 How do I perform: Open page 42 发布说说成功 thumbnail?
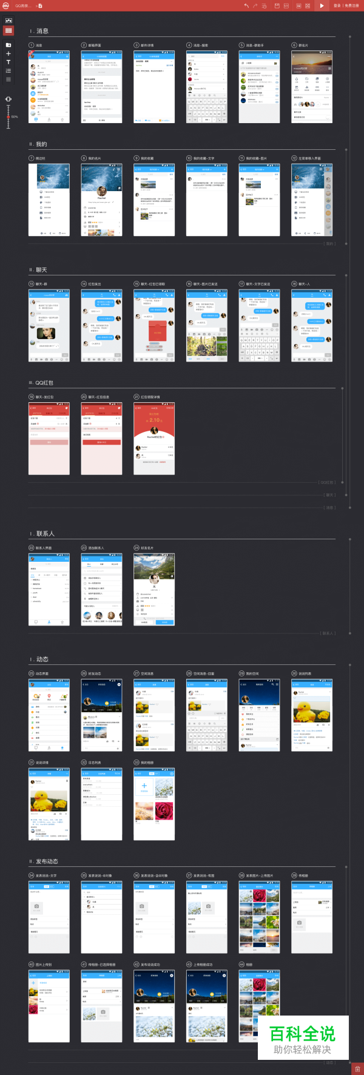(154, 1006)
